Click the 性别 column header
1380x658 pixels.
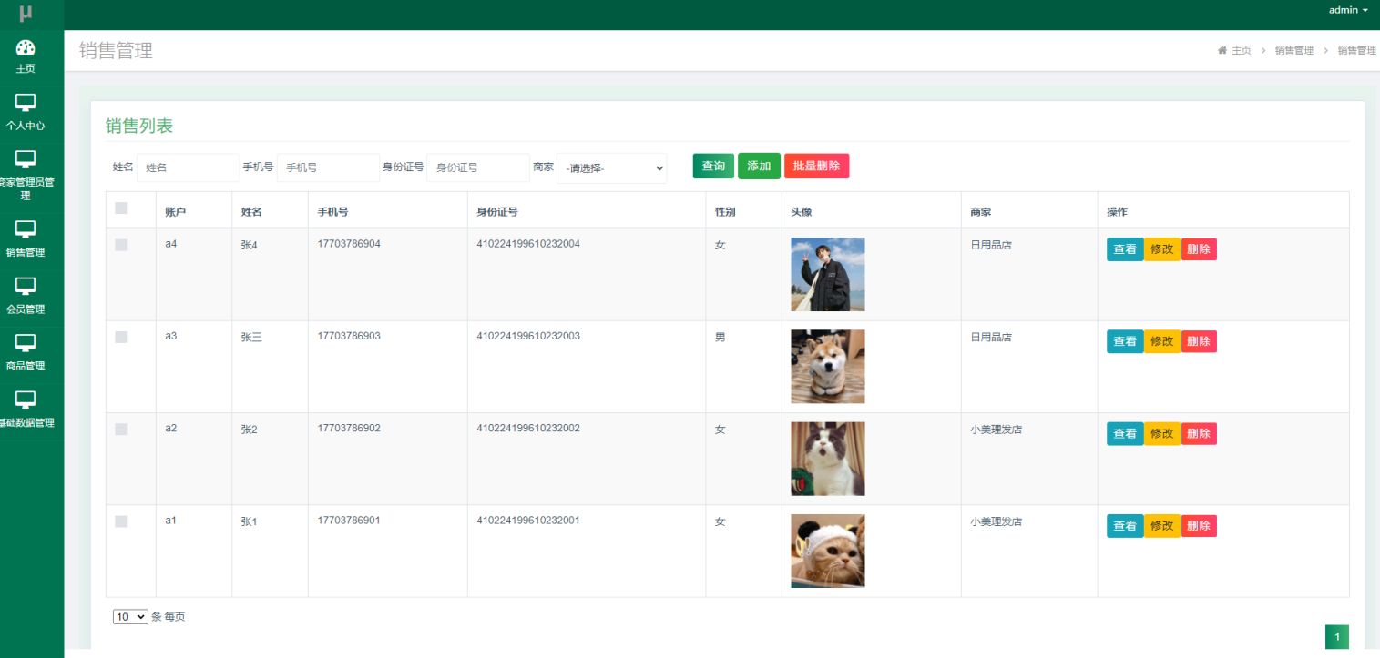click(725, 212)
